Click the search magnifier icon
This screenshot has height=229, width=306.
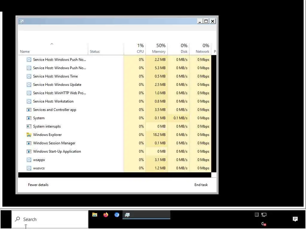click(x=18, y=219)
